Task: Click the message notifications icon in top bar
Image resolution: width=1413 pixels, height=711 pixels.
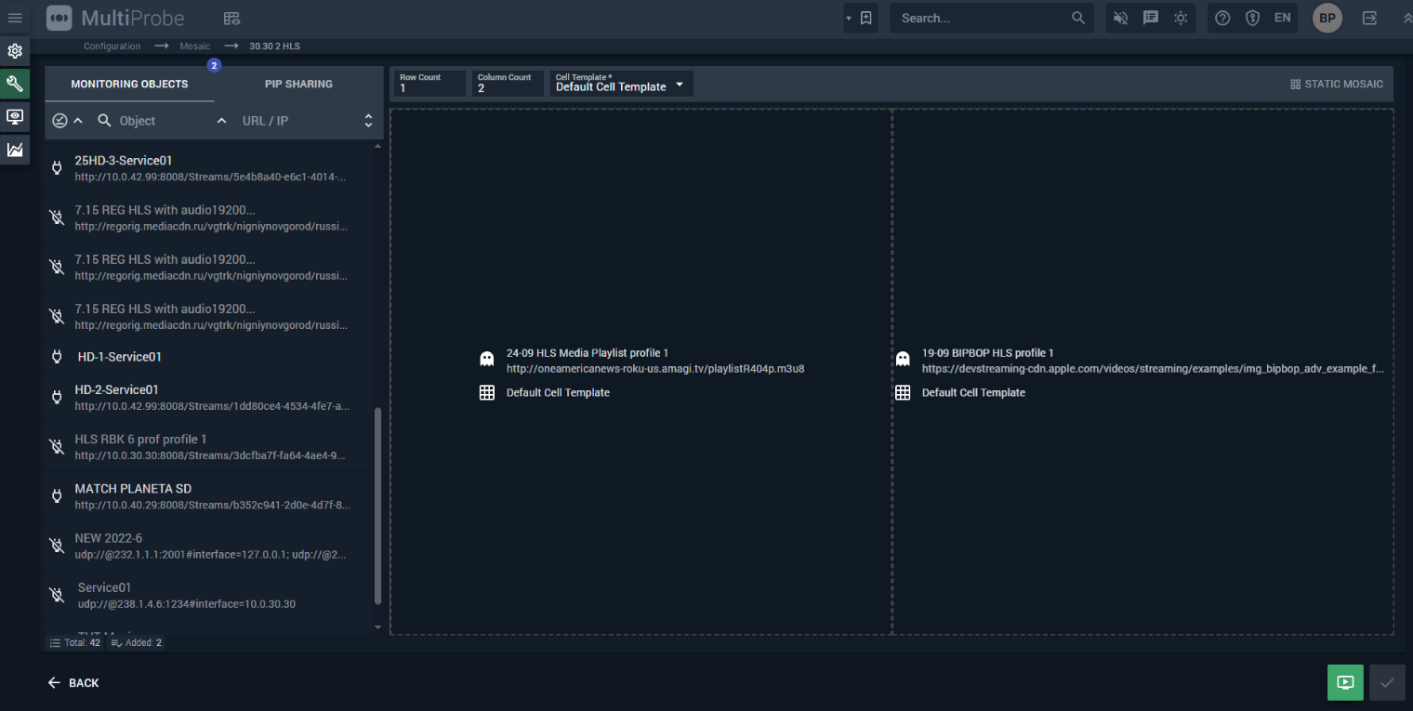Action: (1151, 18)
